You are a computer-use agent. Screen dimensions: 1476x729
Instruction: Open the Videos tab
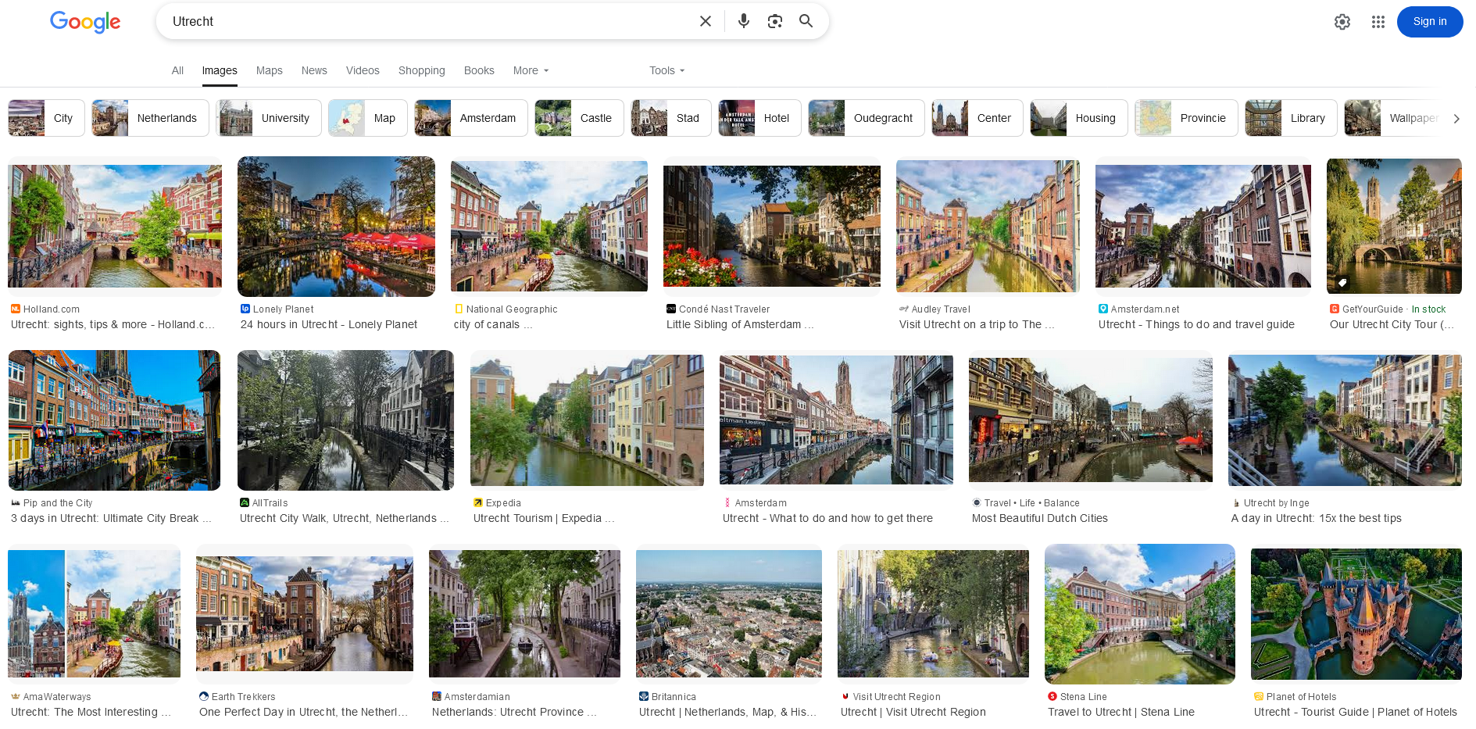[x=363, y=70]
